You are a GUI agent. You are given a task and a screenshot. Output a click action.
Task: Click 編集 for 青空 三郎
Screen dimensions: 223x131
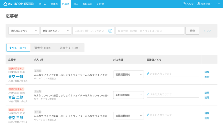pos(207,113)
